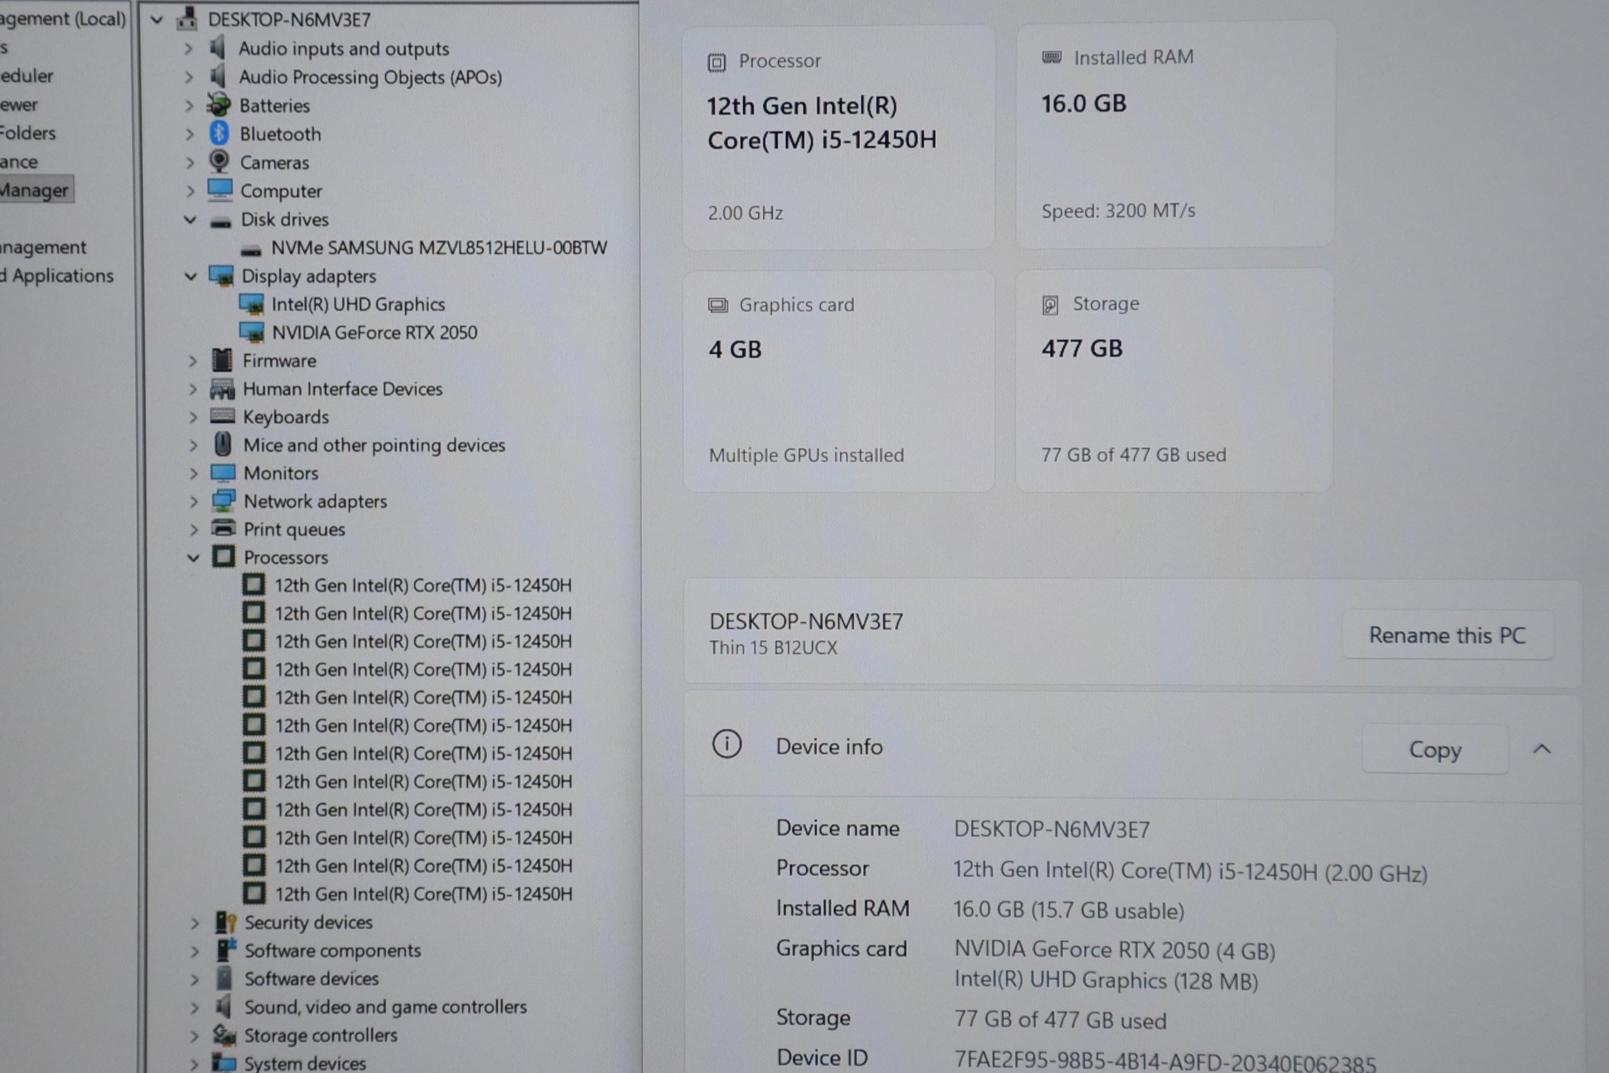Expand the Print queues node arrow
The width and height of the screenshot is (1609, 1073).
pyautogui.click(x=193, y=530)
